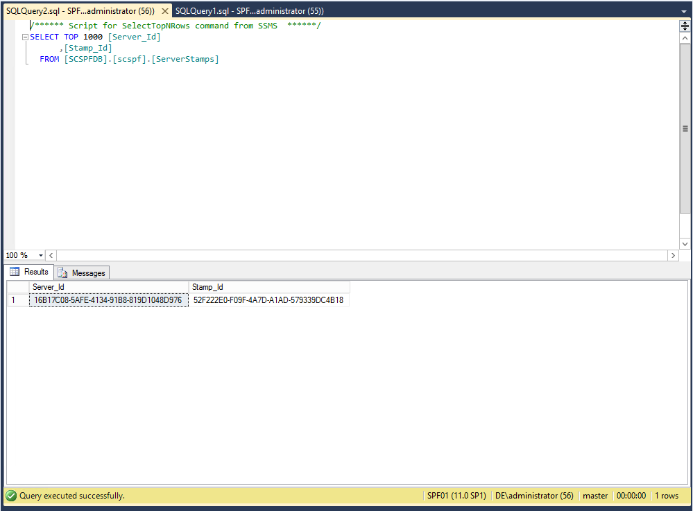Click the editor scroll down arrow
This screenshot has width=693, height=511.
685,244
